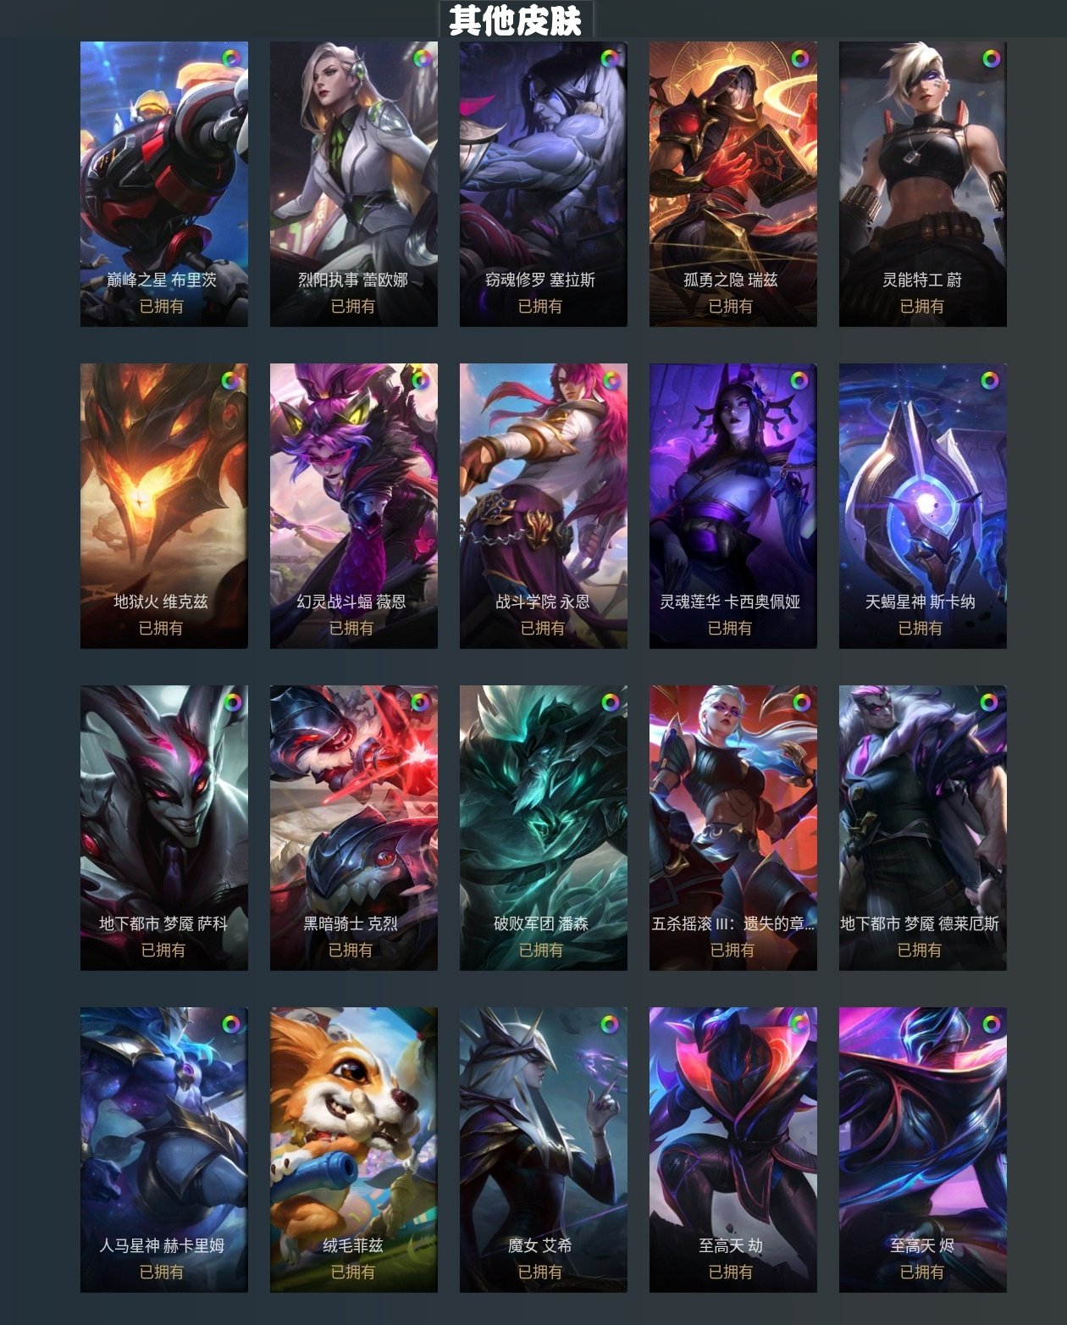Open the 绒毛菲兹 skin thumbnail
Screen dimensions: 1067x1325
354,1150
